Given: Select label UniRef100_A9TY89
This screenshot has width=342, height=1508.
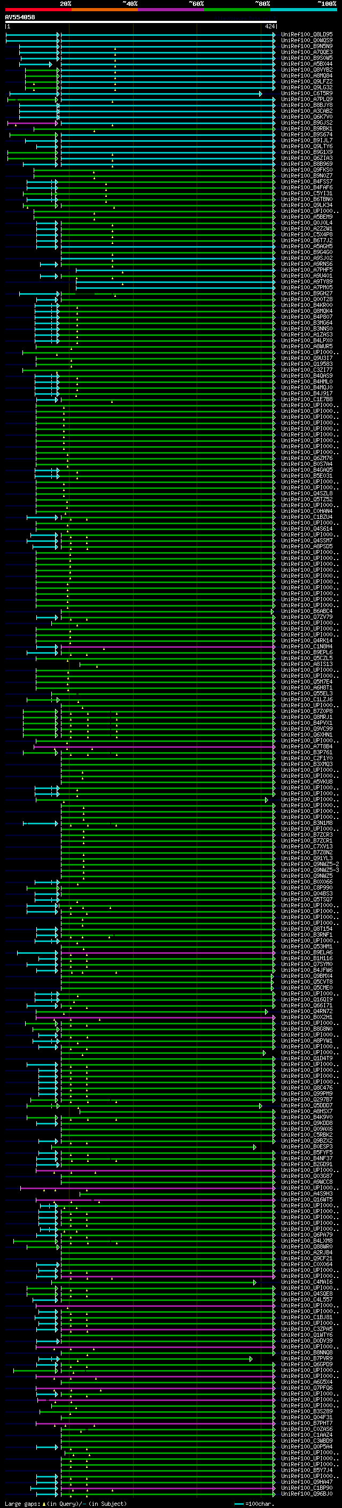Looking at the screenshot, I should coord(306,281).
